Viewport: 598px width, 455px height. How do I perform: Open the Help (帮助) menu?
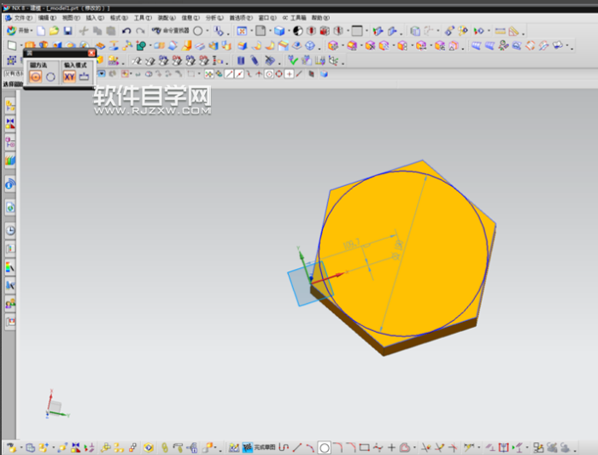tap(318, 17)
